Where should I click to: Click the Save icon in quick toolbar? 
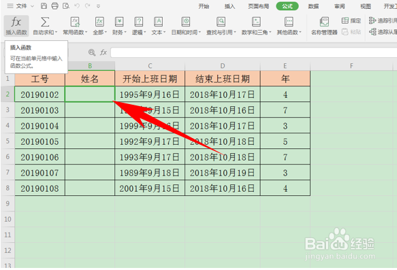tap(44, 6)
